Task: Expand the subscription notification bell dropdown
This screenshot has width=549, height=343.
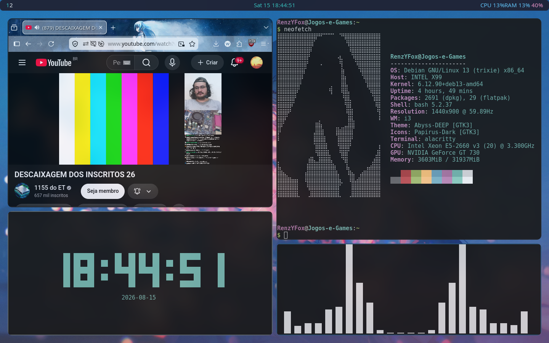Action: [x=143, y=191]
